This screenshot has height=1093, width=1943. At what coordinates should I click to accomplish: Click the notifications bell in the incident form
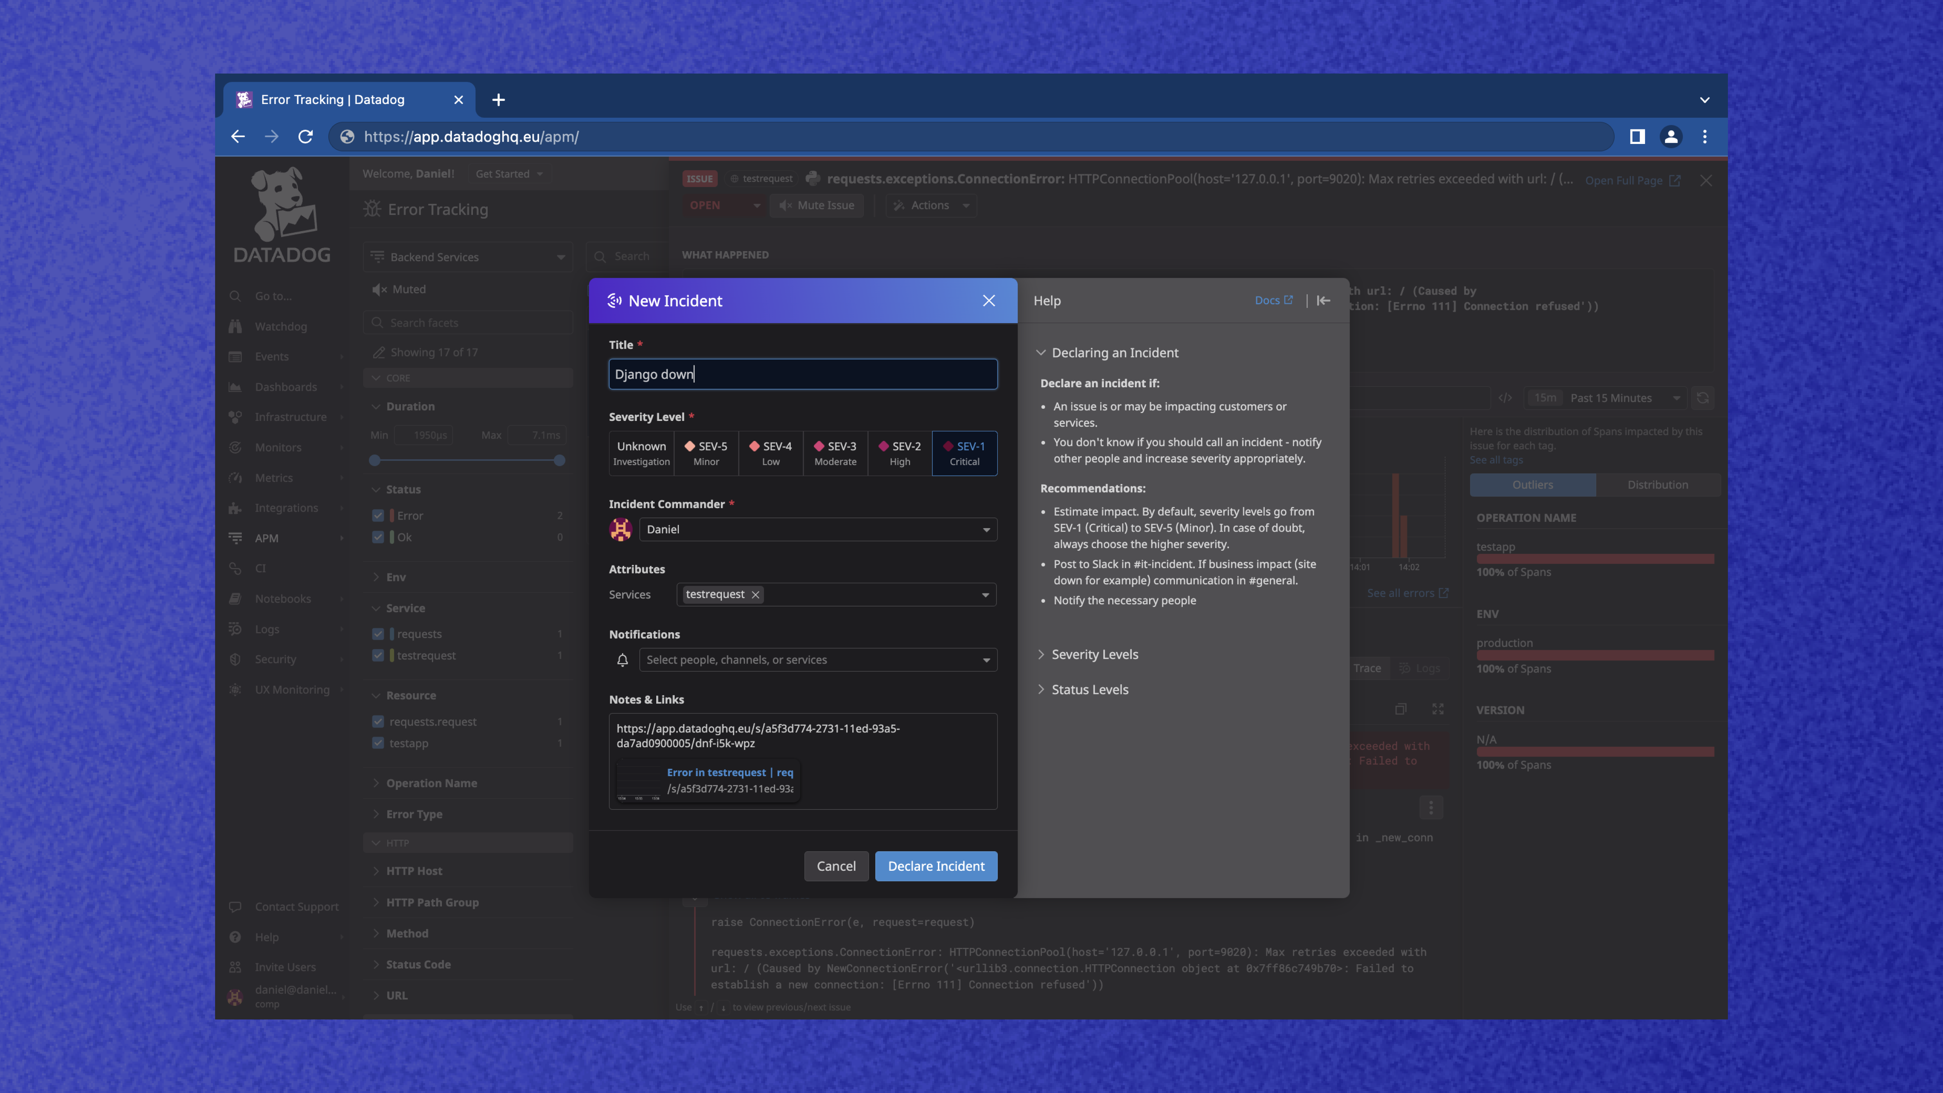coord(622,659)
